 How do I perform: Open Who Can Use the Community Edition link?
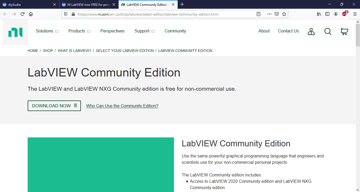(122, 106)
